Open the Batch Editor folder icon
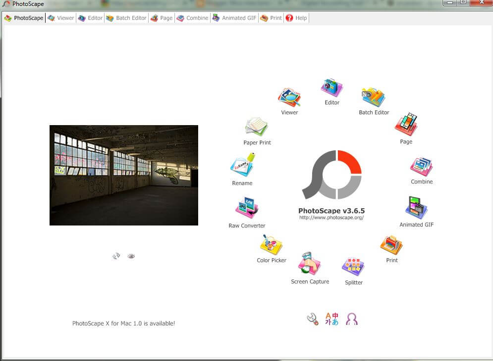Image resolution: width=493 pixels, height=361 pixels. tap(374, 97)
